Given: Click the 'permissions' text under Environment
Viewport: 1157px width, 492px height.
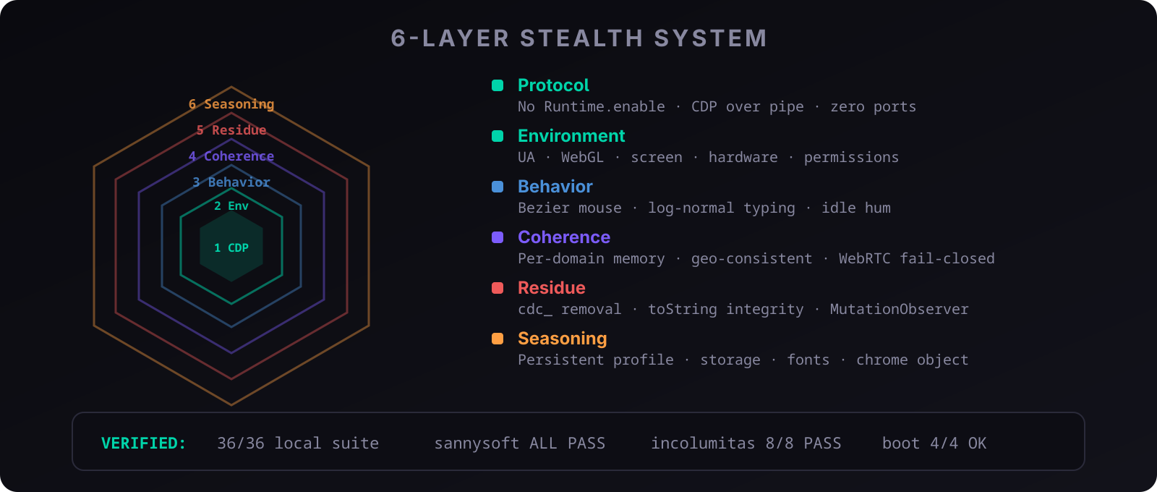Looking at the screenshot, I should (852, 158).
